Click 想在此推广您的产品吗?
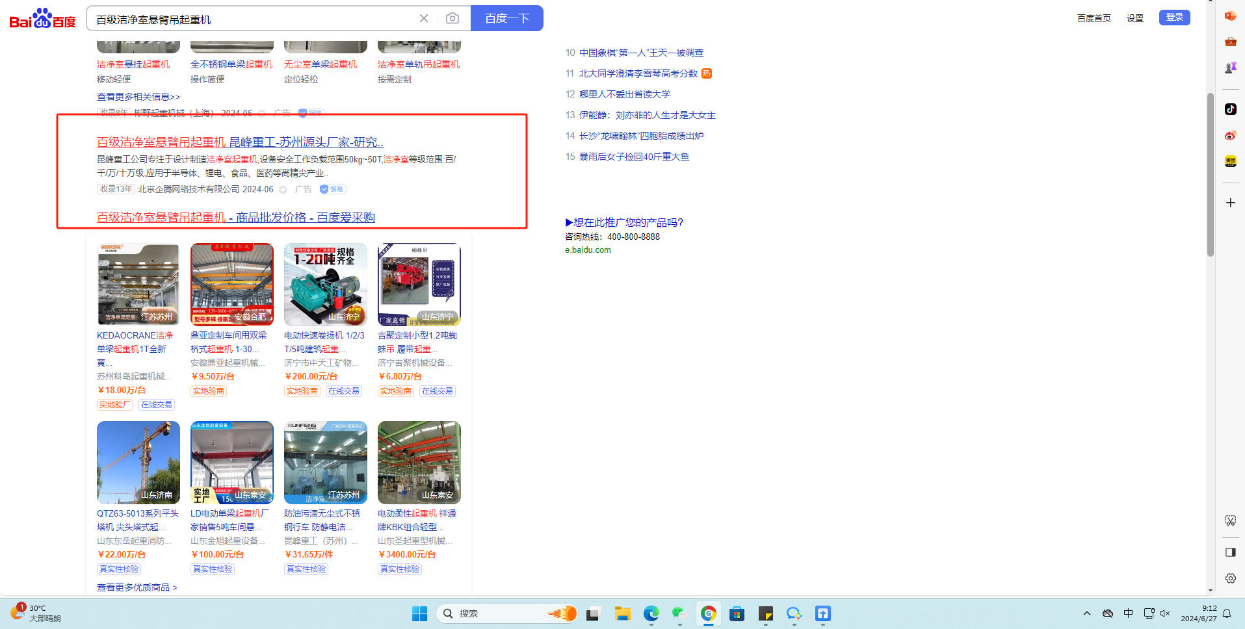The image size is (1245, 629). tap(624, 222)
